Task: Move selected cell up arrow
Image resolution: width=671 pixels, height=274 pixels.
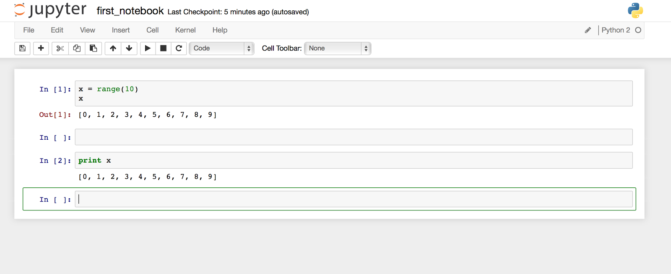Action: [113, 48]
